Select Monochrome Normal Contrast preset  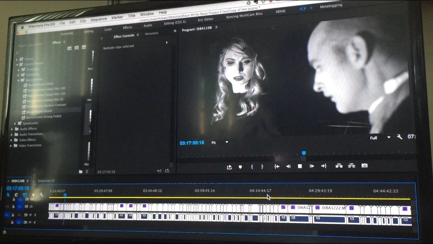pyautogui.click(x=47, y=106)
